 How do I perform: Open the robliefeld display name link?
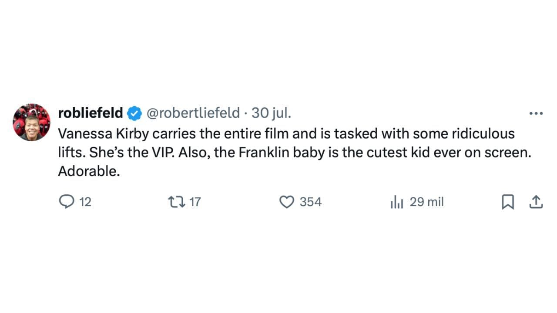point(91,113)
